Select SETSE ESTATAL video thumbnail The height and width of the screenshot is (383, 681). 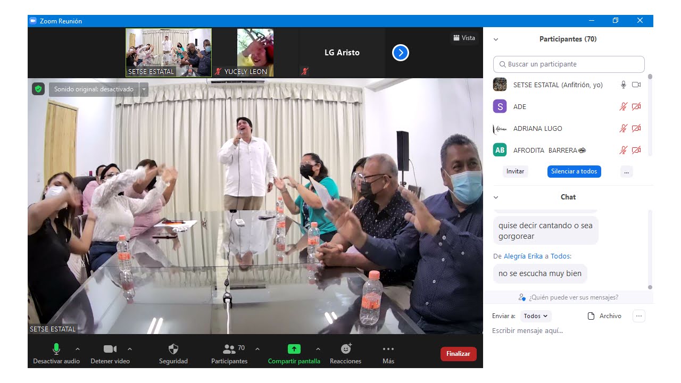[x=169, y=52]
